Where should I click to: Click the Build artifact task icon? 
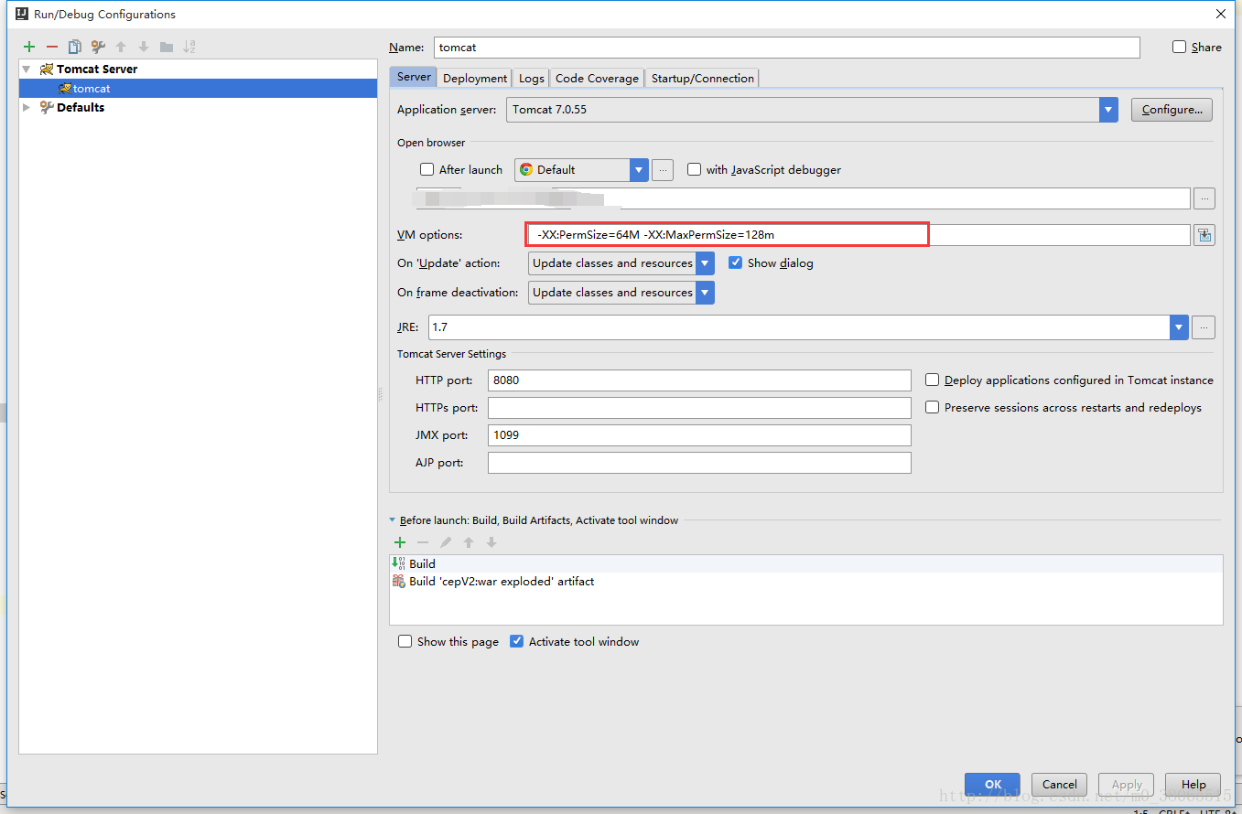point(398,581)
